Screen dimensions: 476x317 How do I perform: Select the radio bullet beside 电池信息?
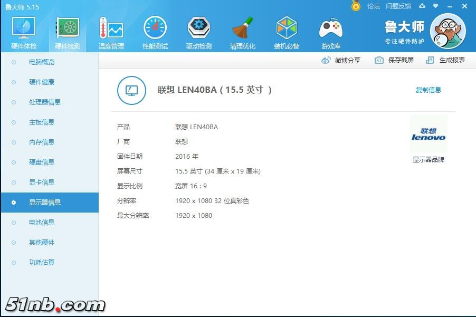pos(13,222)
